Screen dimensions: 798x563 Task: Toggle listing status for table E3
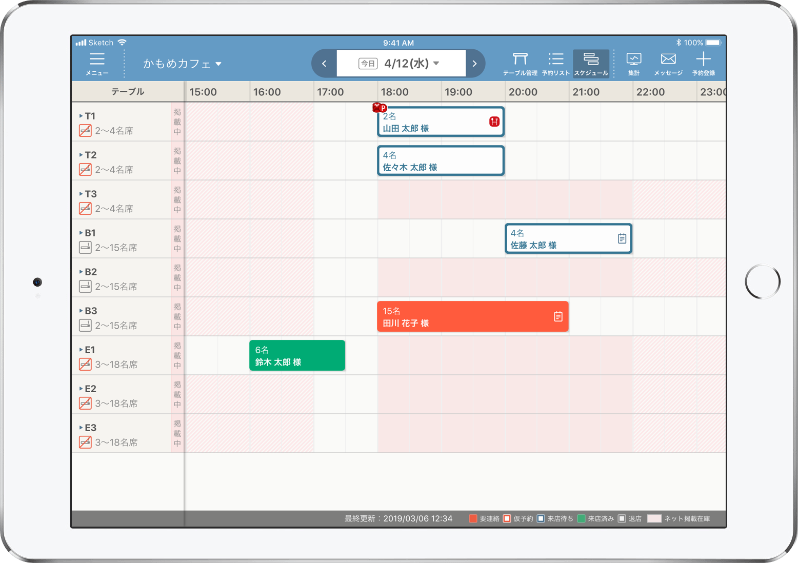[177, 434]
